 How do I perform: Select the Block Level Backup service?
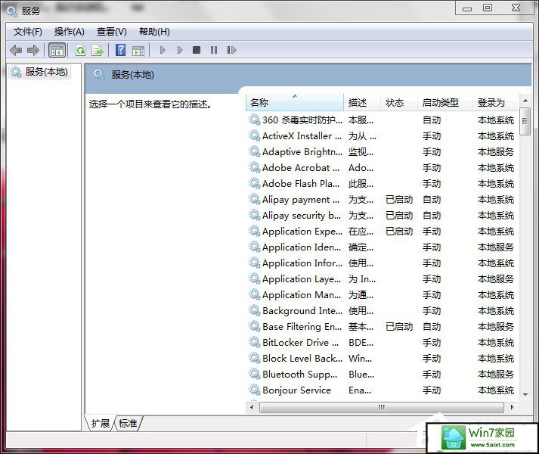coord(382,359)
